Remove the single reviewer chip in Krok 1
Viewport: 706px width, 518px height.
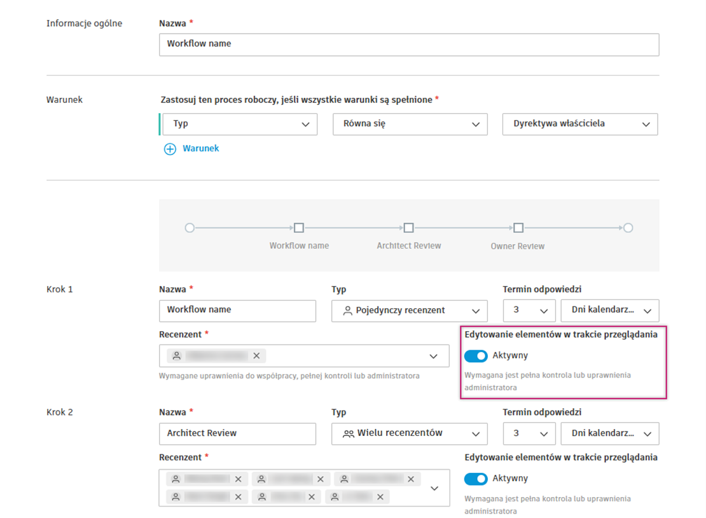tap(256, 356)
